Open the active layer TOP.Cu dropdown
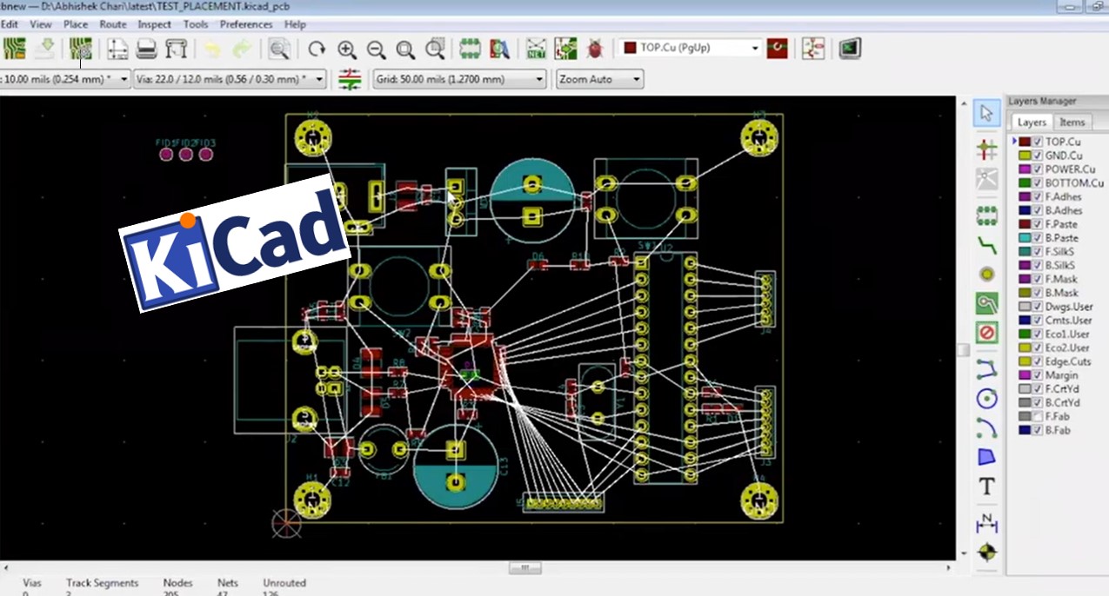1109x596 pixels. point(756,48)
